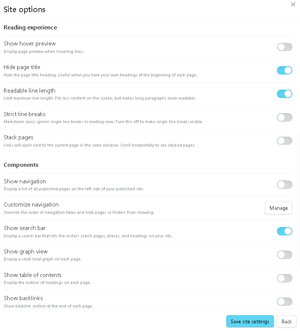
Task: Click the Stack pages description text
Action: 99,145
